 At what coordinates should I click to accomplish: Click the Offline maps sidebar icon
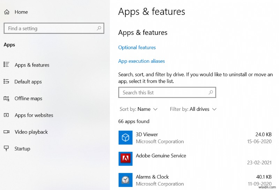pyautogui.click(x=6, y=98)
